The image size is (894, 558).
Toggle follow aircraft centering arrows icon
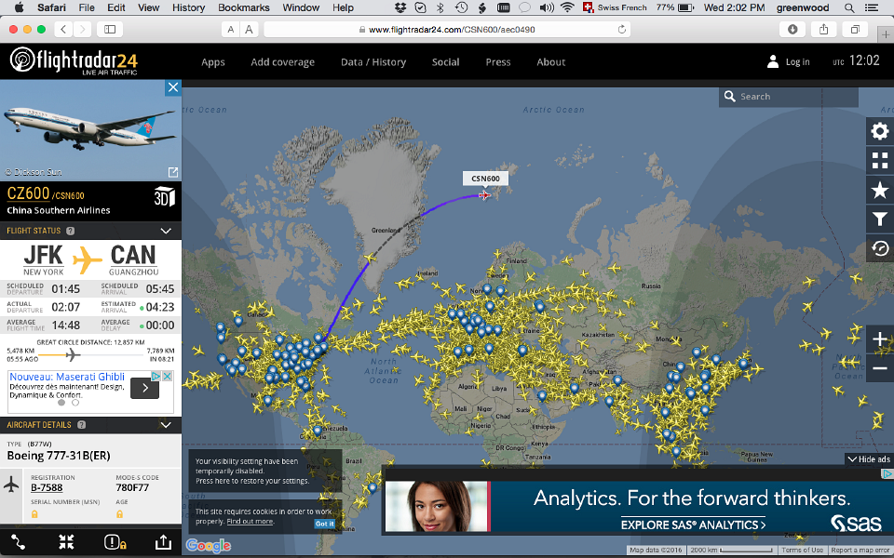(x=66, y=541)
